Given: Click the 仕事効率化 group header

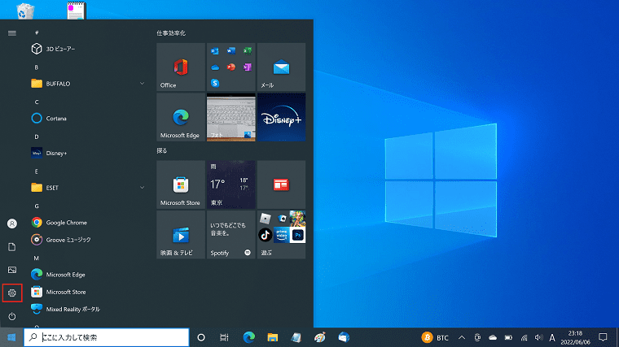Looking at the screenshot, I should click(171, 33).
